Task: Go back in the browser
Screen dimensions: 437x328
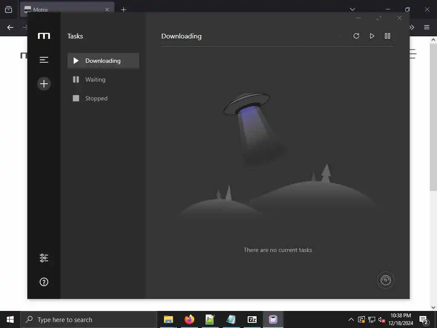Action: pyautogui.click(x=10, y=27)
